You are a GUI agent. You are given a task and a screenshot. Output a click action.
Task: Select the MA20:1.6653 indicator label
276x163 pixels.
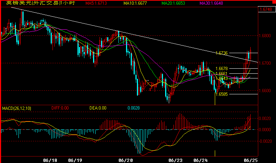[x=173, y=3]
